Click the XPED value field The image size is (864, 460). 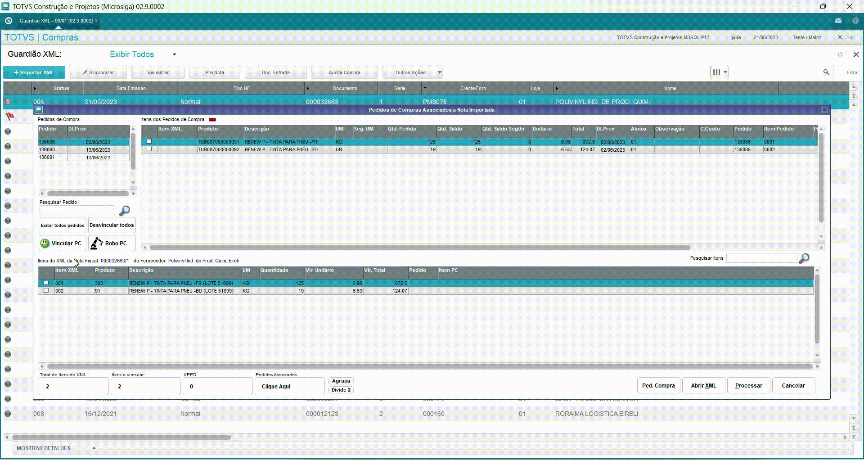218,386
